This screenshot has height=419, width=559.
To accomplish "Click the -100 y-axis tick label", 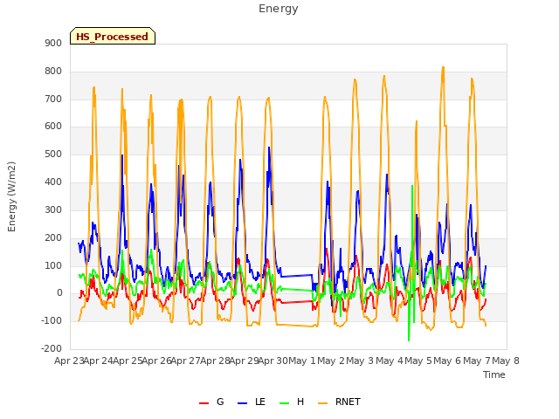I will tap(52, 320).
